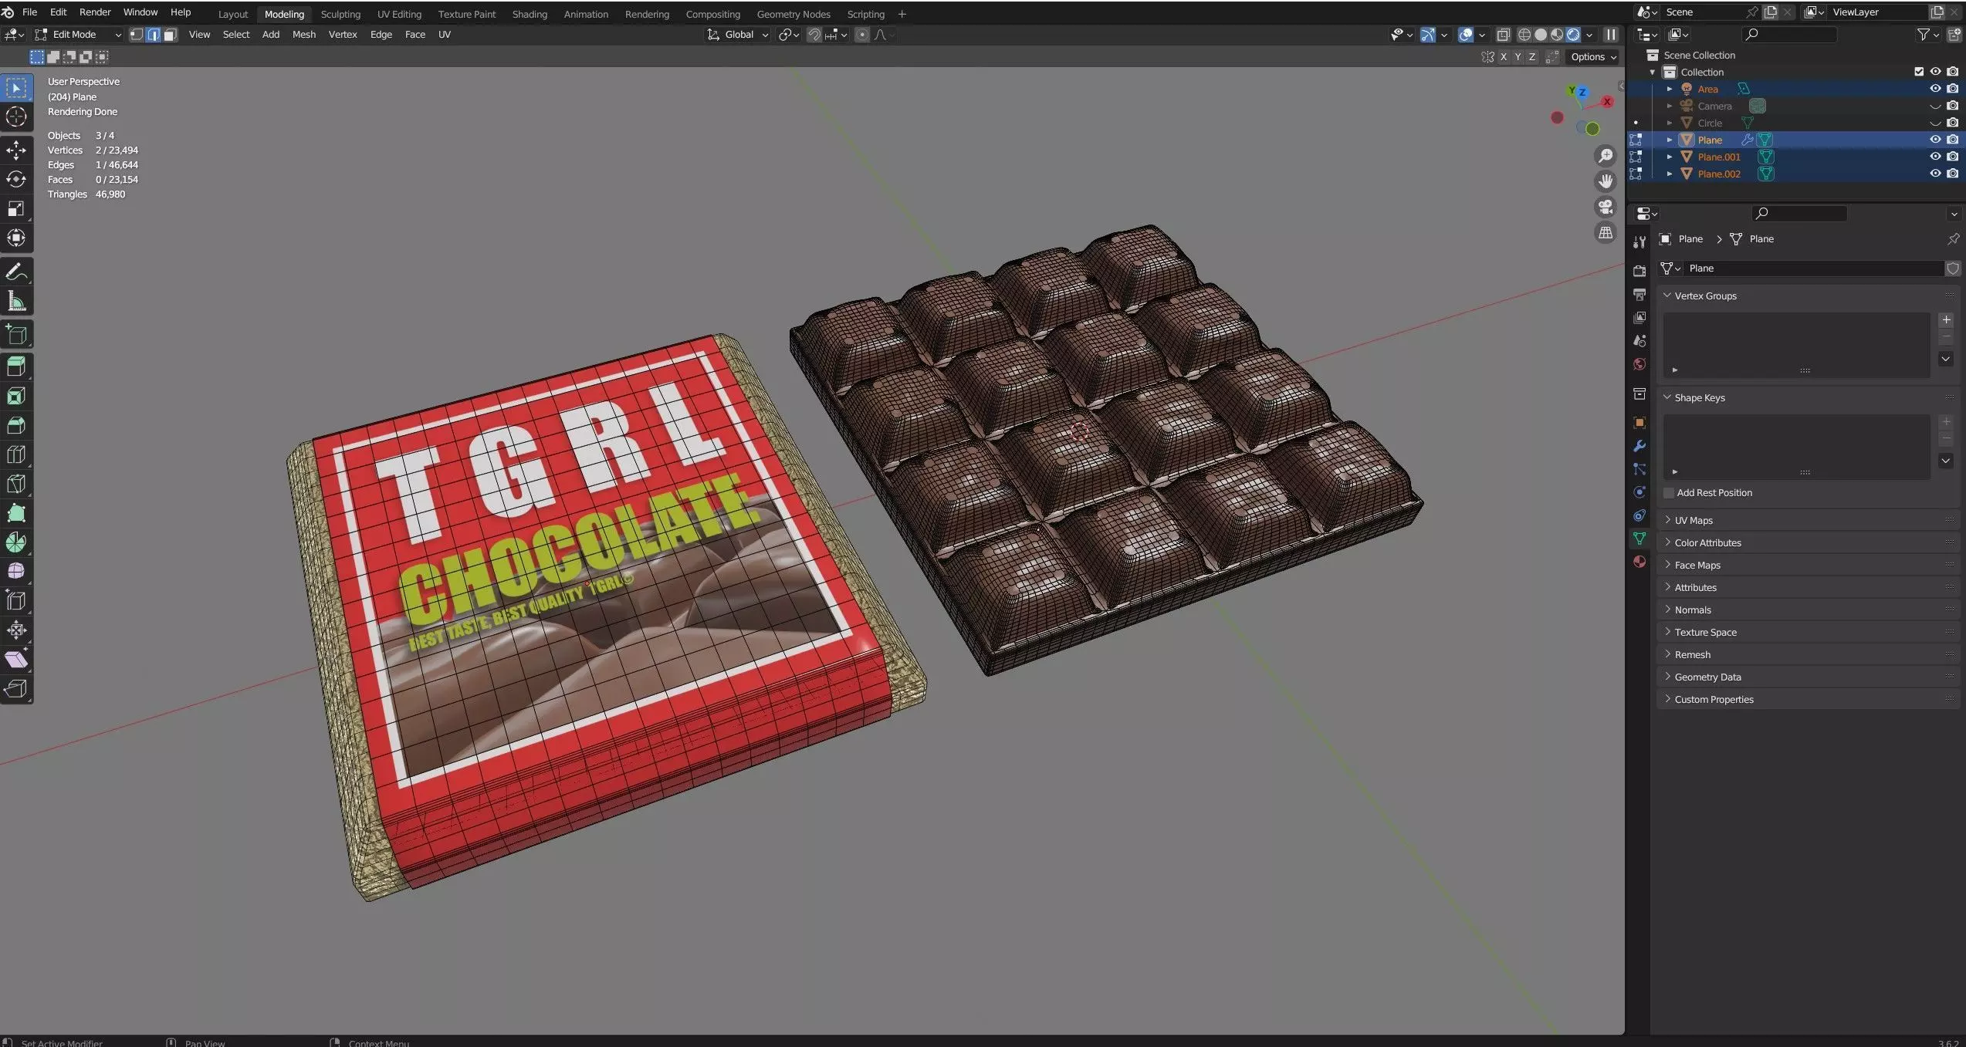The width and height of the screenshot is (1966, 1047).
Task: Open the Global transform orientation dropdown
Action: click(738, 35)
